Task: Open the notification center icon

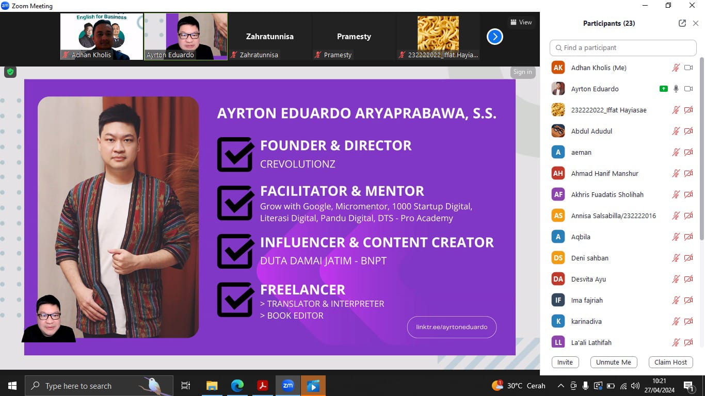Action: 688,386
